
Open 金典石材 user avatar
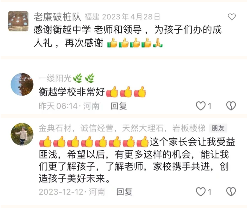22,134
